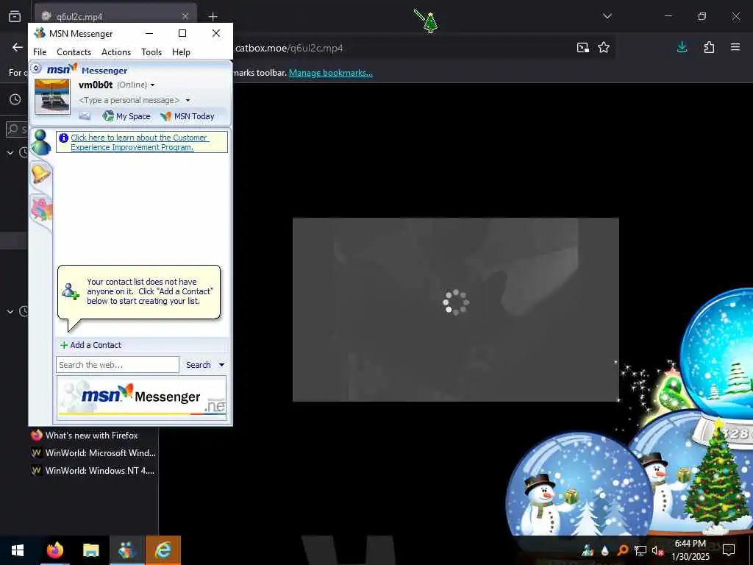Image resolution: width=753 pixels, height=565 pixels.
Task: Open the Windows Start menu
Action: click(18, 550)
